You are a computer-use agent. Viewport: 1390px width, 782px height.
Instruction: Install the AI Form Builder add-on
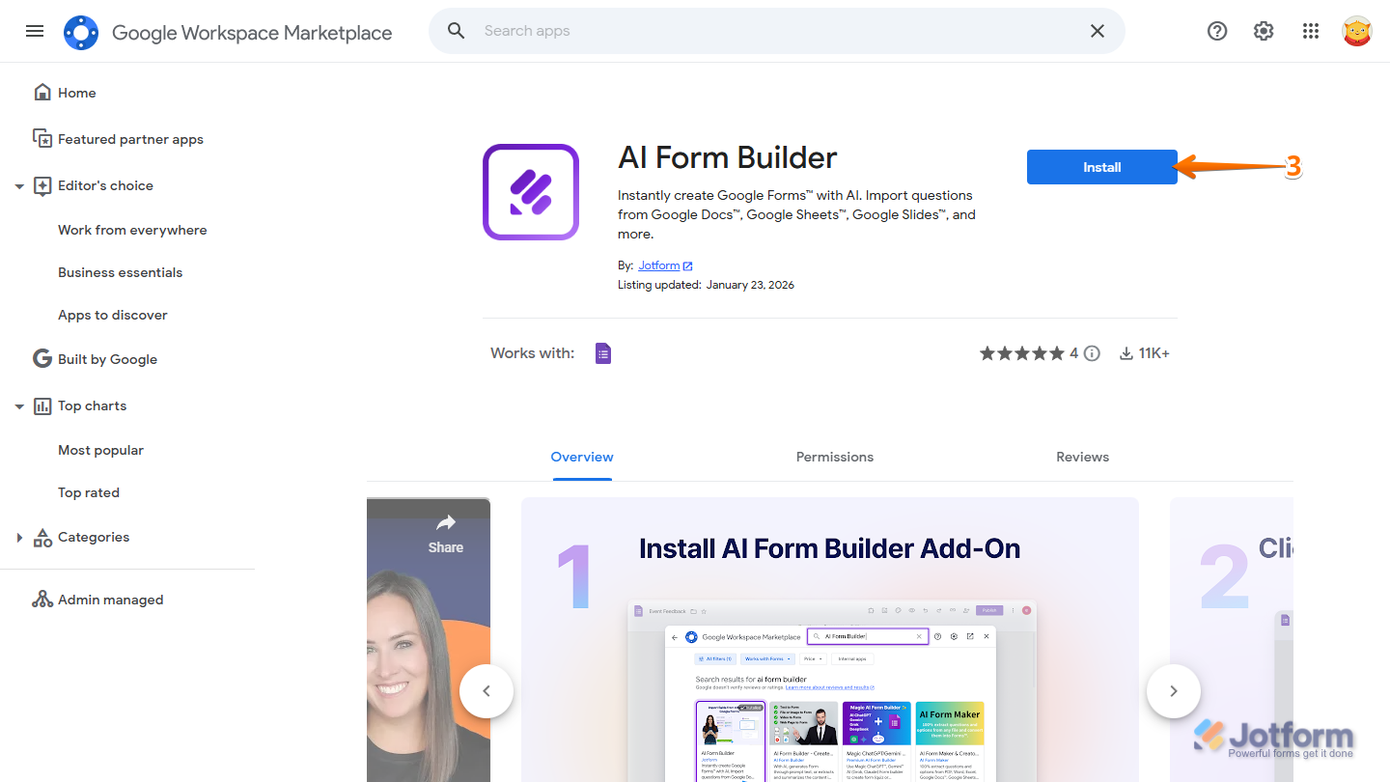[1101, 166]
